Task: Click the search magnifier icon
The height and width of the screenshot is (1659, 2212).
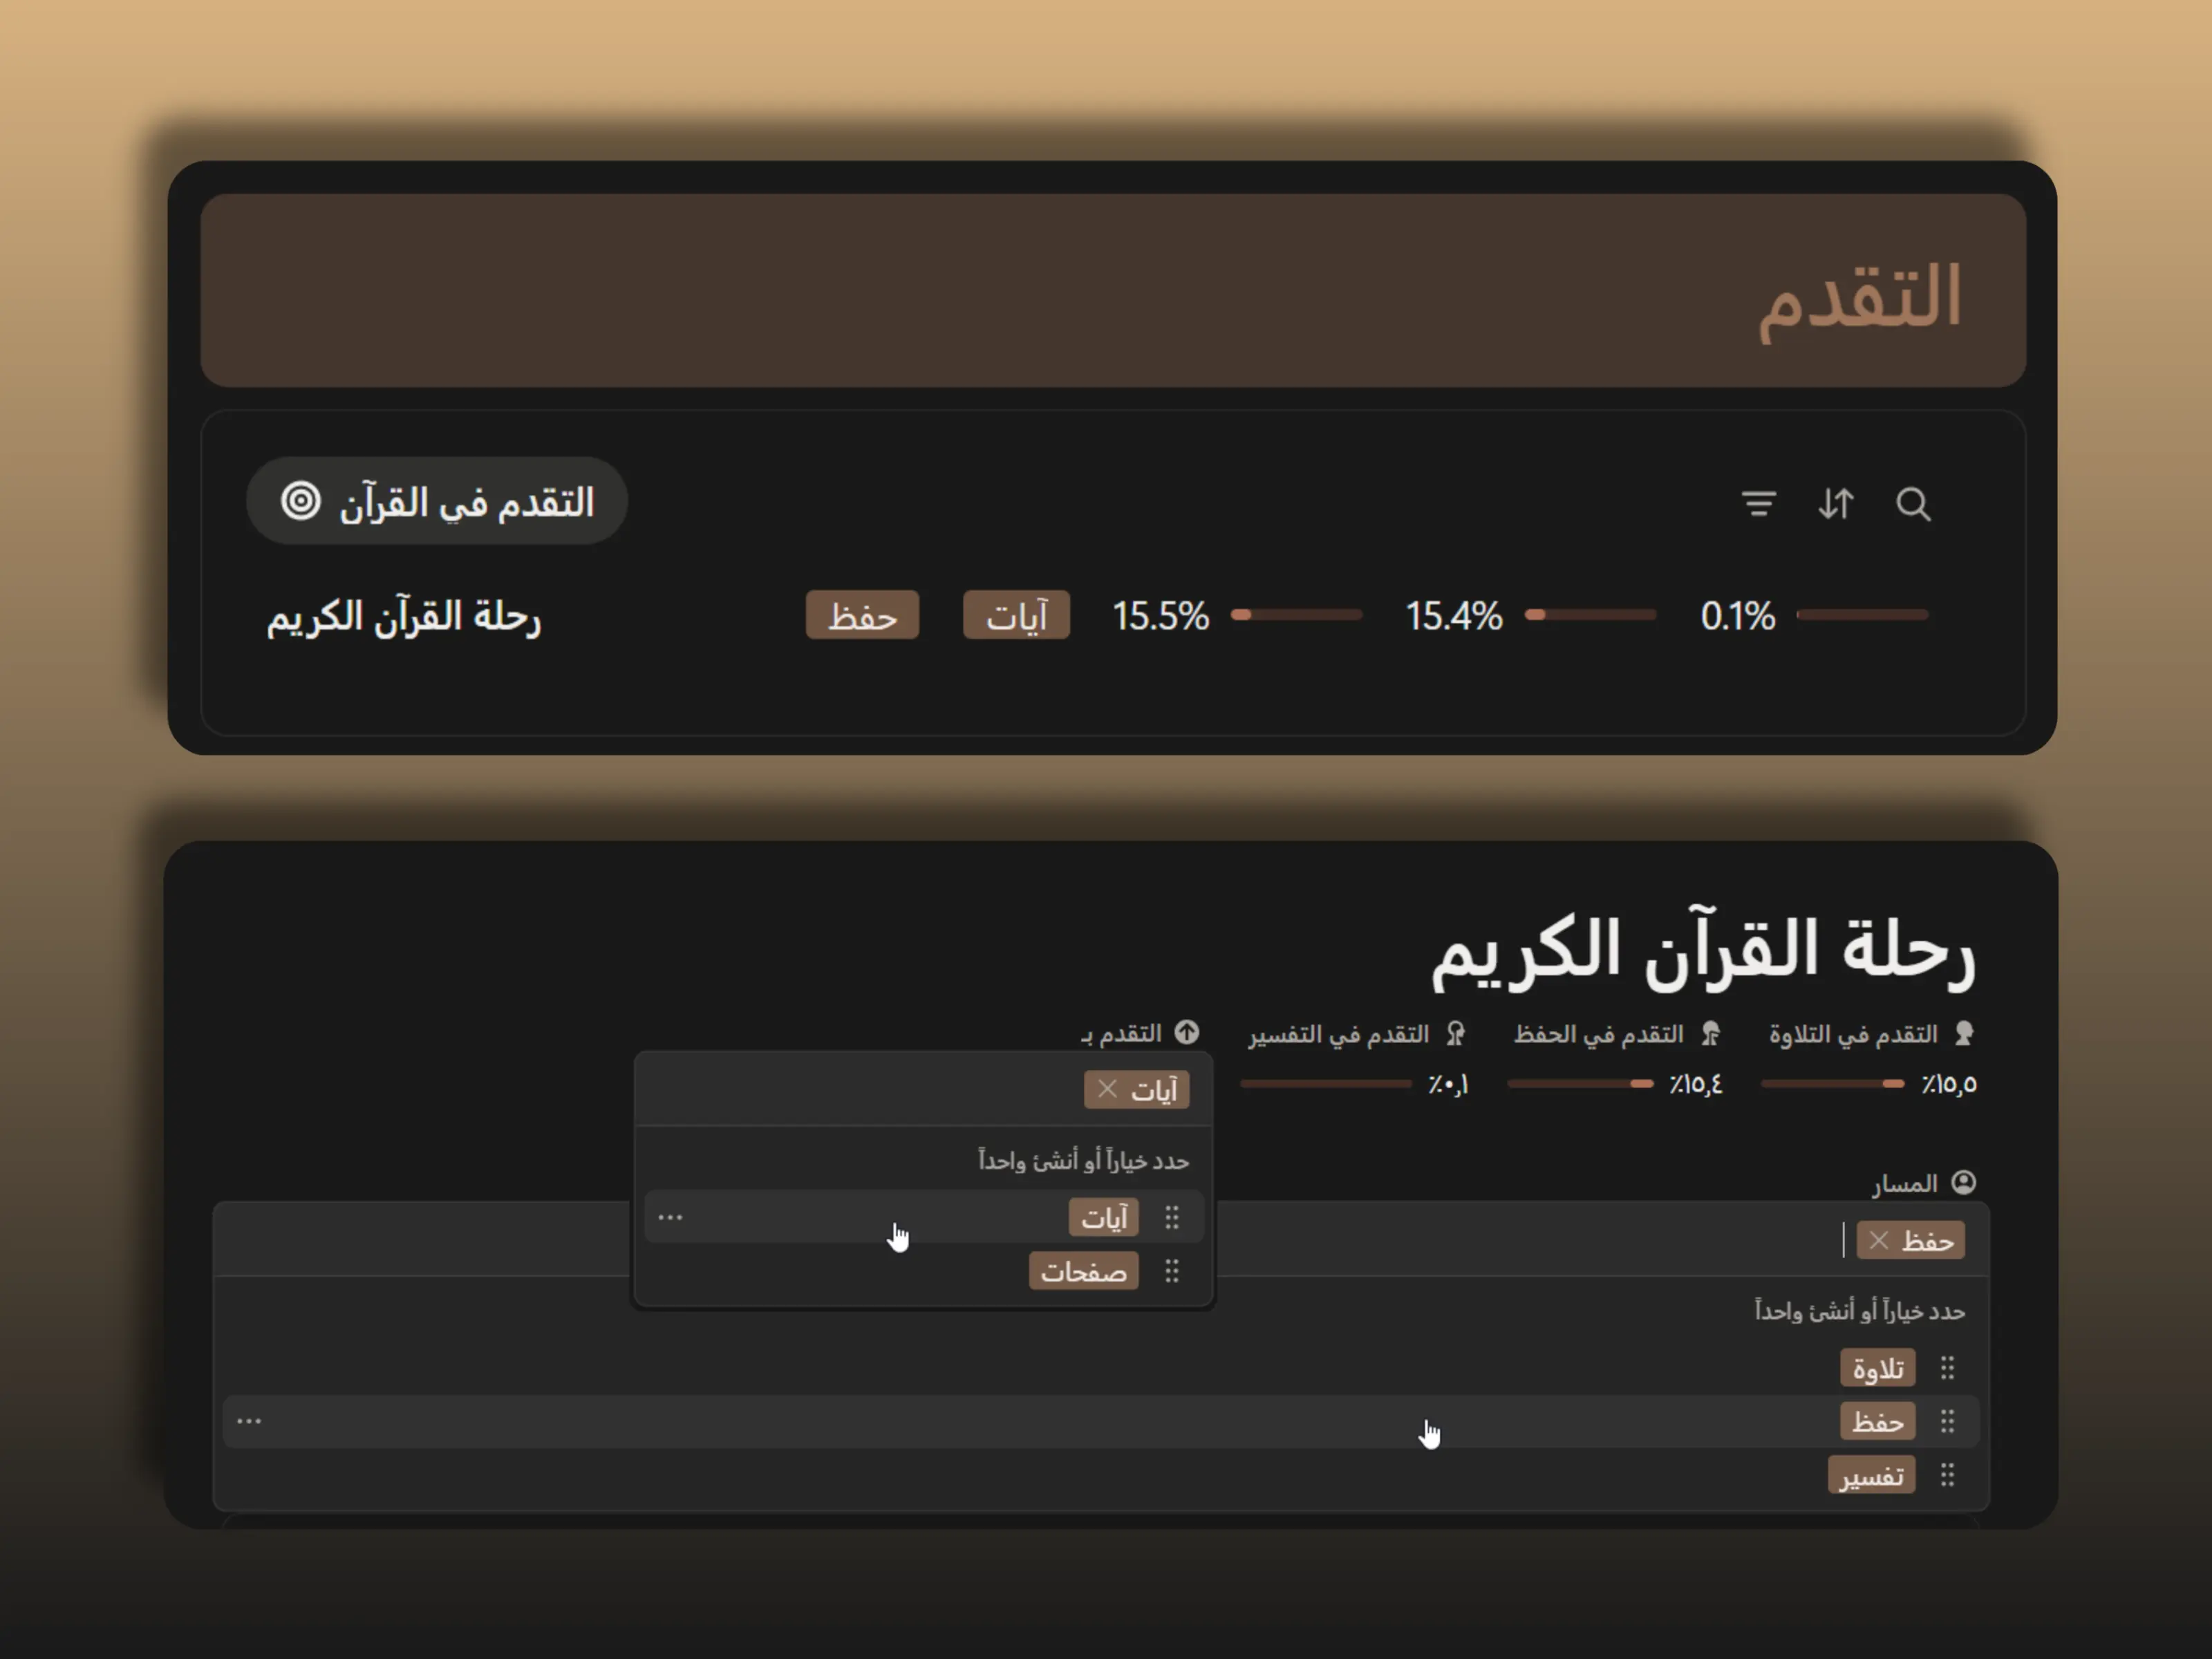Action: tap(1913, 504)
